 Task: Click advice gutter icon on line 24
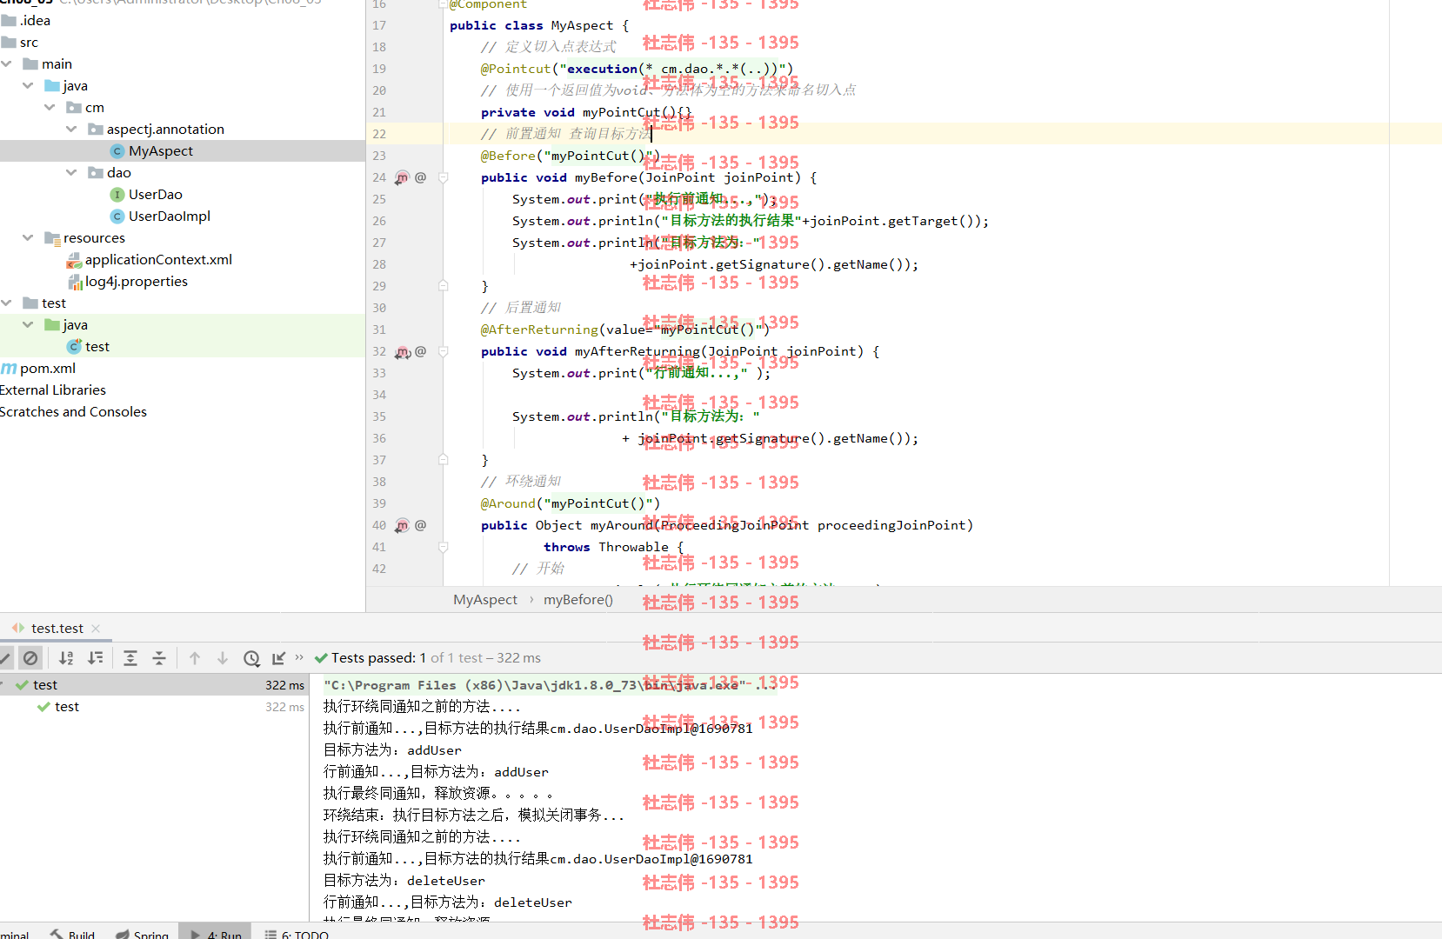point(402,177)
